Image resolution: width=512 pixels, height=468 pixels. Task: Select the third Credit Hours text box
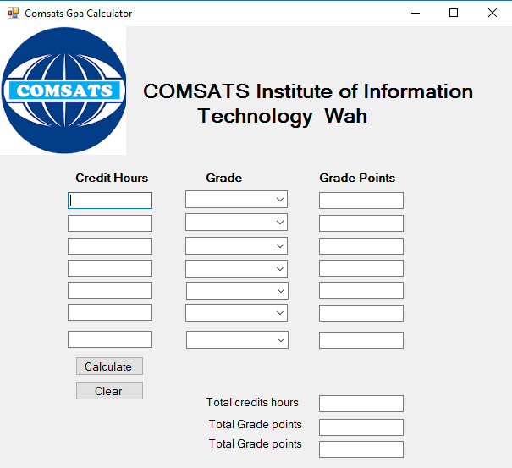coord(110,246)
